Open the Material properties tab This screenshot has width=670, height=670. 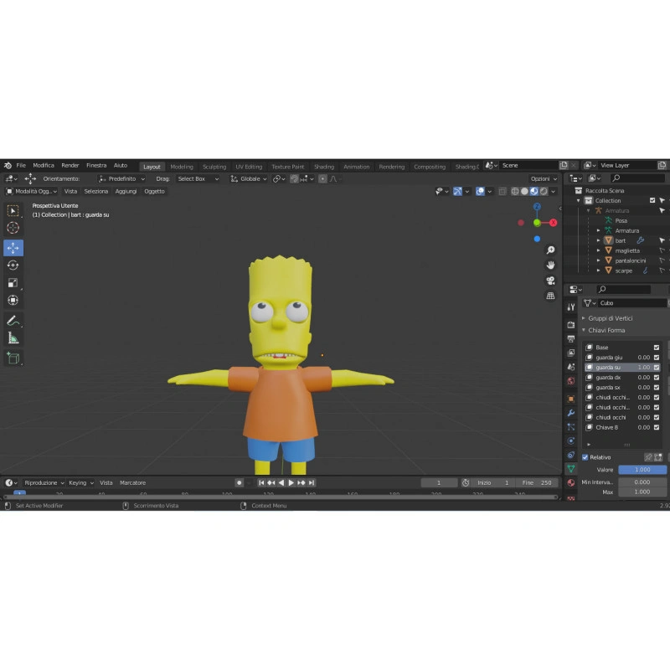coord(571,483)
